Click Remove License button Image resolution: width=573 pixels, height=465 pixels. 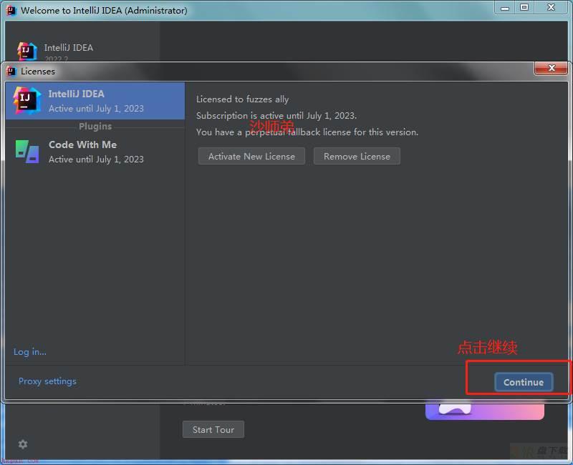(x=357, y=156)
